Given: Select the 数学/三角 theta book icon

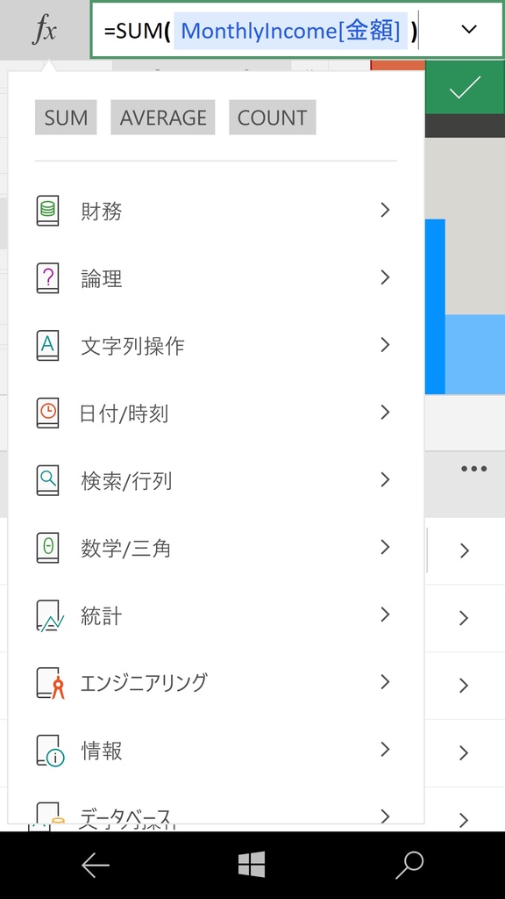Looking at the screenshot, I should pyautogui.click(x=48, y=548).
